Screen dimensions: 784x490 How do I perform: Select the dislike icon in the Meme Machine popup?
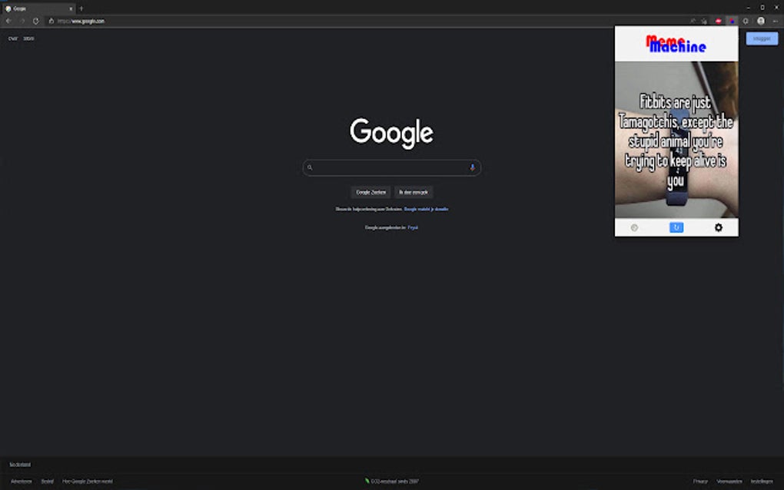tap(635, 227)
